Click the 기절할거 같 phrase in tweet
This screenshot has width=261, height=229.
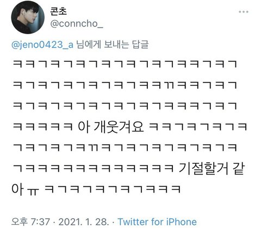[212, 169]
